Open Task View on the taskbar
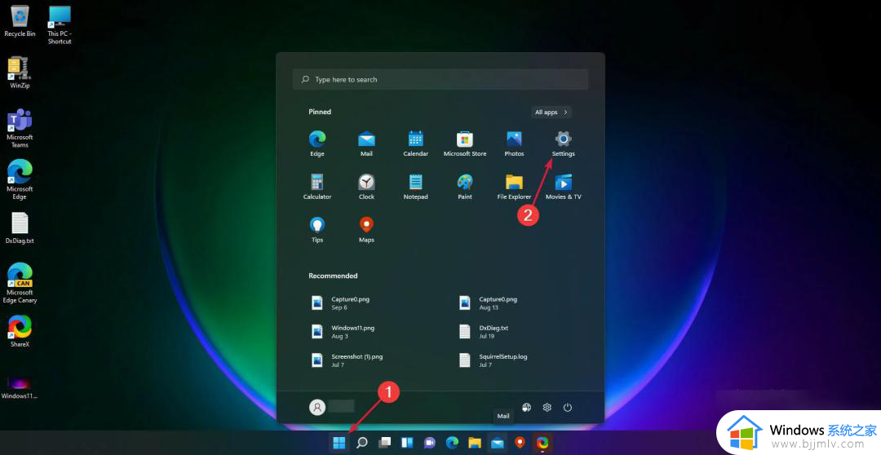Image resolution: width=881 pixels, height=455 pixels. [384, 444]
